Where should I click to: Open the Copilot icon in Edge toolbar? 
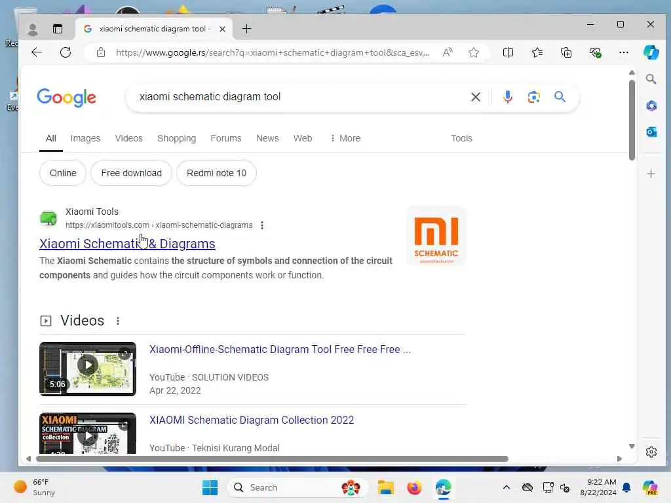click(x=651, y=52)
